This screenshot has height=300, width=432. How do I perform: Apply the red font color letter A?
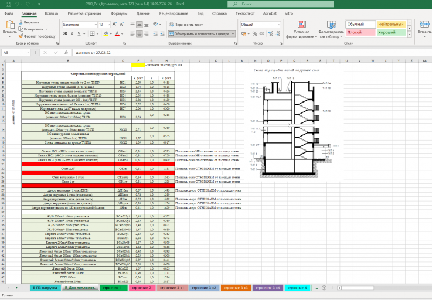117,33
